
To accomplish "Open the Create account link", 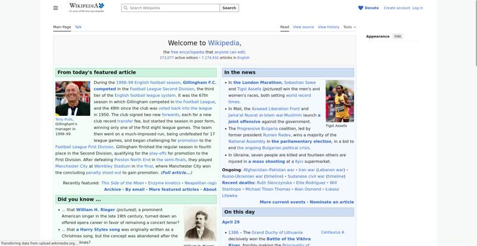I will pyautogui.click(x=397, y=8).
